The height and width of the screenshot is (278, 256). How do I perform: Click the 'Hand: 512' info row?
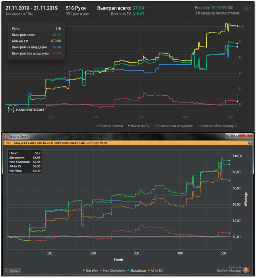pos(25,153)
